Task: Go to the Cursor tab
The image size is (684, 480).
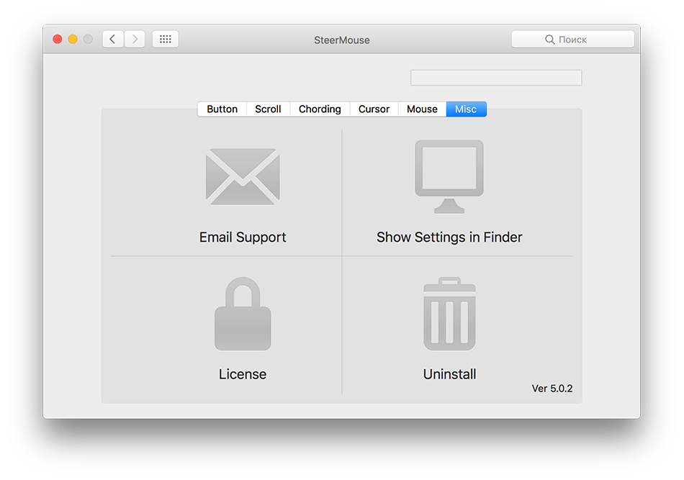Action: tap(374, 109)
